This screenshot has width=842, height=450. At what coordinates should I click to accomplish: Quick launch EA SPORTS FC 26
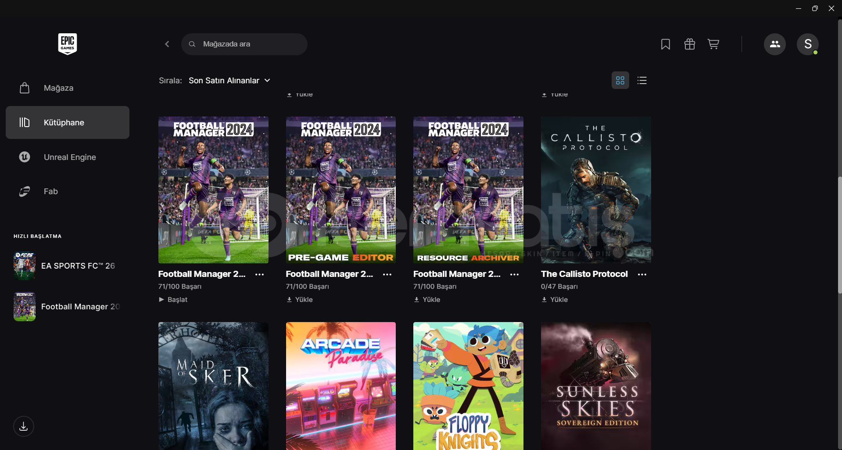point(68,266)
